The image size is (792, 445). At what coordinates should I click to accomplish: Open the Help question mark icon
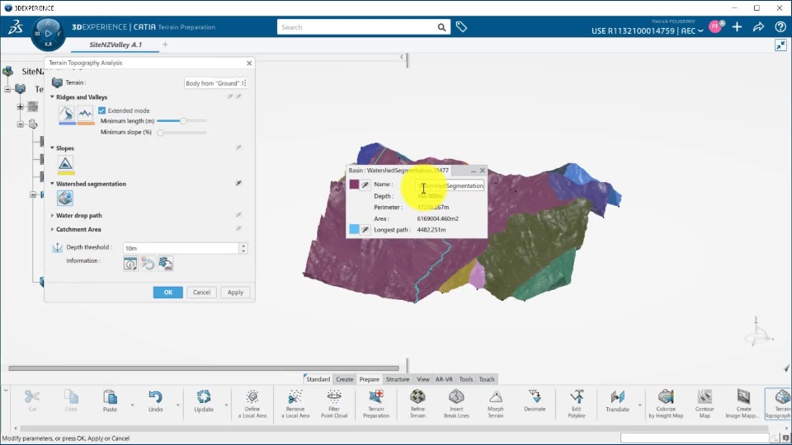pyautogui.click(x=780, y=27)
